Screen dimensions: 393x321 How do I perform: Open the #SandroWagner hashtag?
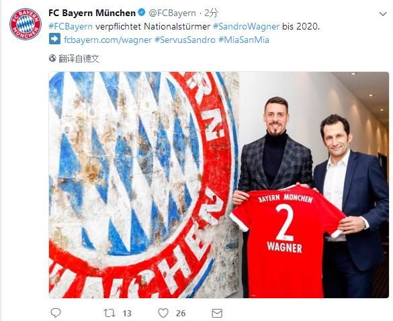[x=246, y=26]
